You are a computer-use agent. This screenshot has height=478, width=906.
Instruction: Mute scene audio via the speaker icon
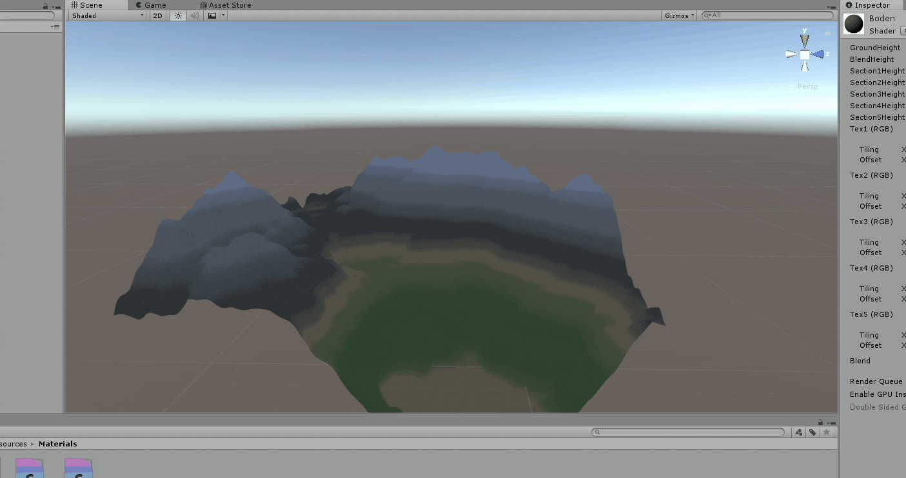click(x=194, y=15)
